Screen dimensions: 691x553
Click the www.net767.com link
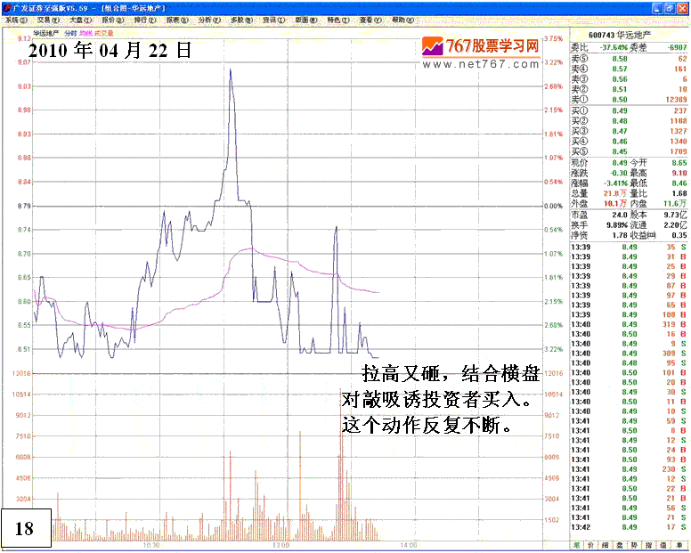pos(481,64)
